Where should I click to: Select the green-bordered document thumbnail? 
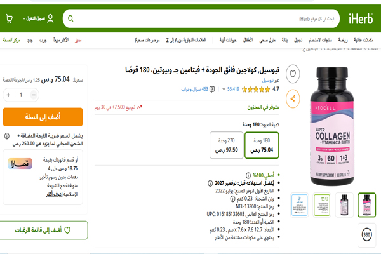tap(322, 204)
